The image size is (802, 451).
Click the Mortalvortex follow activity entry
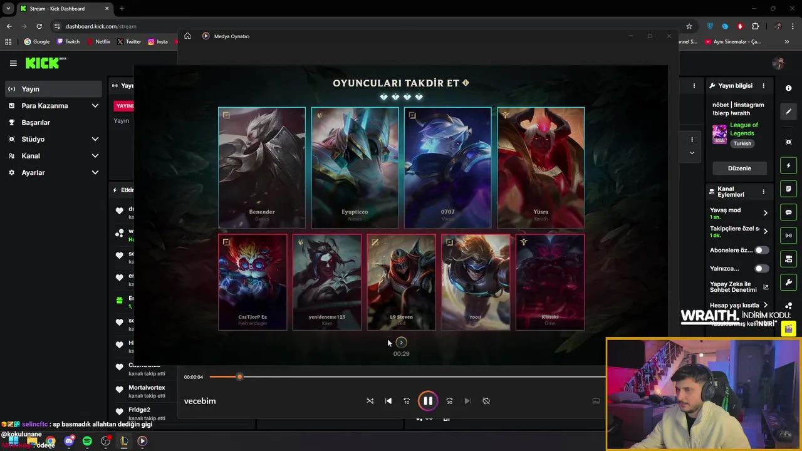(141, 391)
